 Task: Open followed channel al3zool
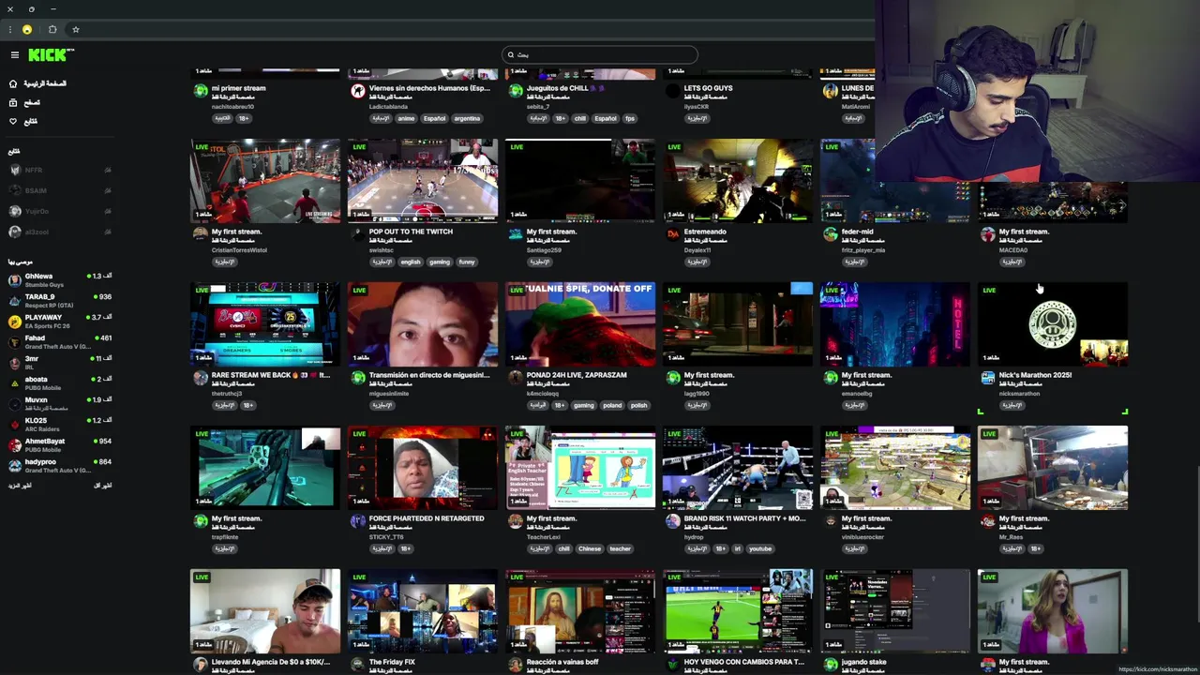pyautogui.click(x=58, y=232)
